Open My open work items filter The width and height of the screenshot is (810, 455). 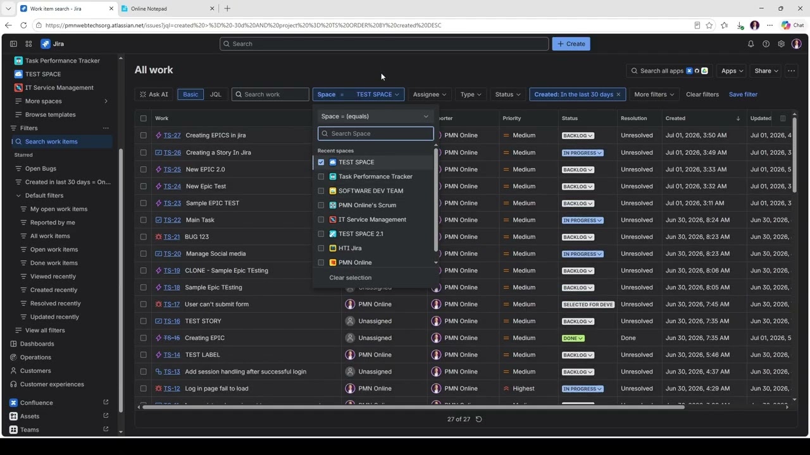pos(59,209)
